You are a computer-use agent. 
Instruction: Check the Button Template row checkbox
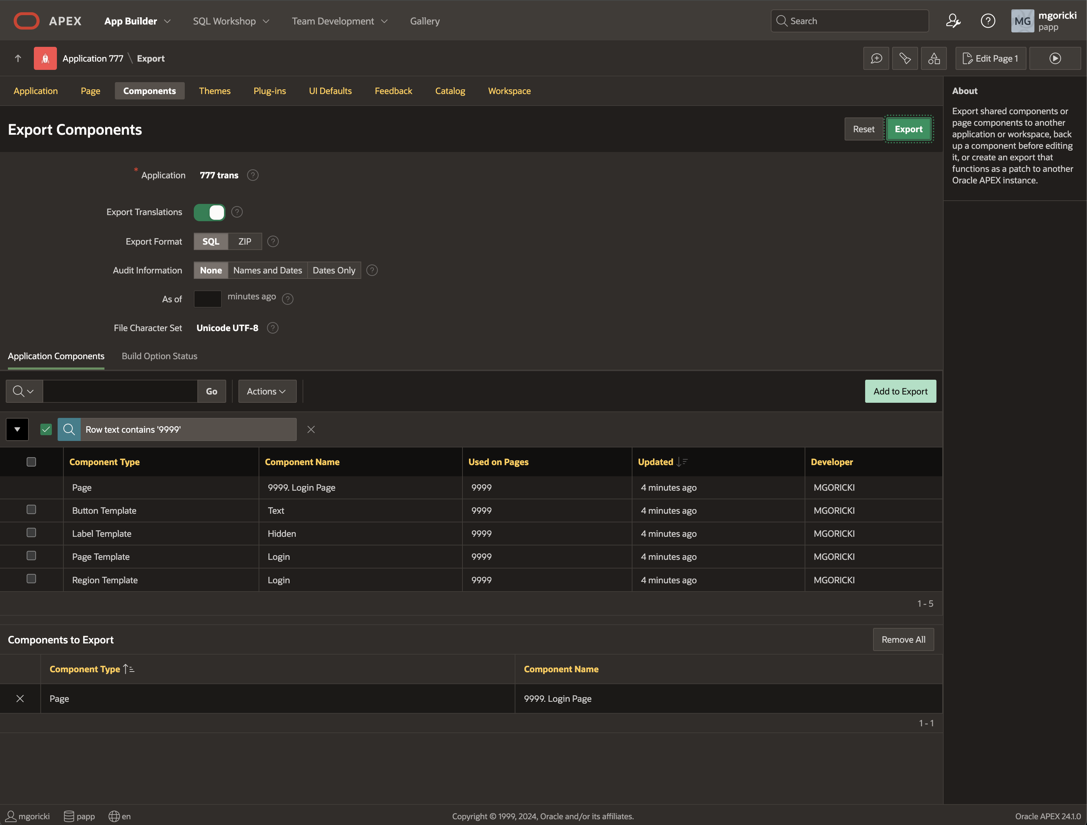31,509
